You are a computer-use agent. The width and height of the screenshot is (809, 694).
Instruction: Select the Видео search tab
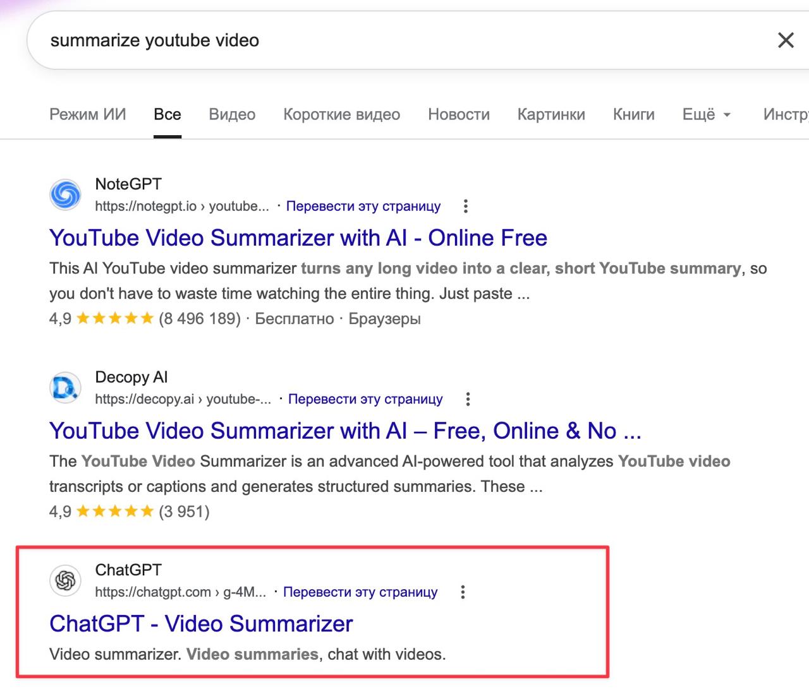click(232, 114)
